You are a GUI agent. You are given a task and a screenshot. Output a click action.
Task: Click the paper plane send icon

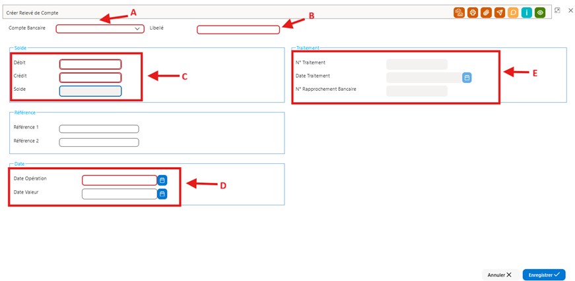click(500, 13)
